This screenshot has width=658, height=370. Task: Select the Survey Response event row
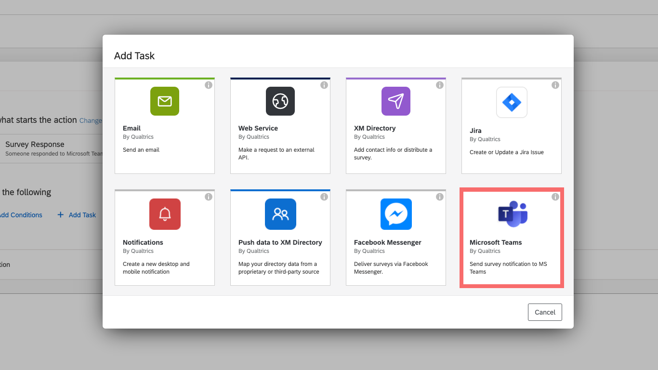pyautogui.click(x=51, y=148)
